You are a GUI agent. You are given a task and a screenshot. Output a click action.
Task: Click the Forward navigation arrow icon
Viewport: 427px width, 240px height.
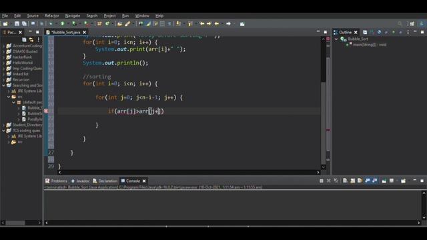pyautogui.click(x=228, y=24)
